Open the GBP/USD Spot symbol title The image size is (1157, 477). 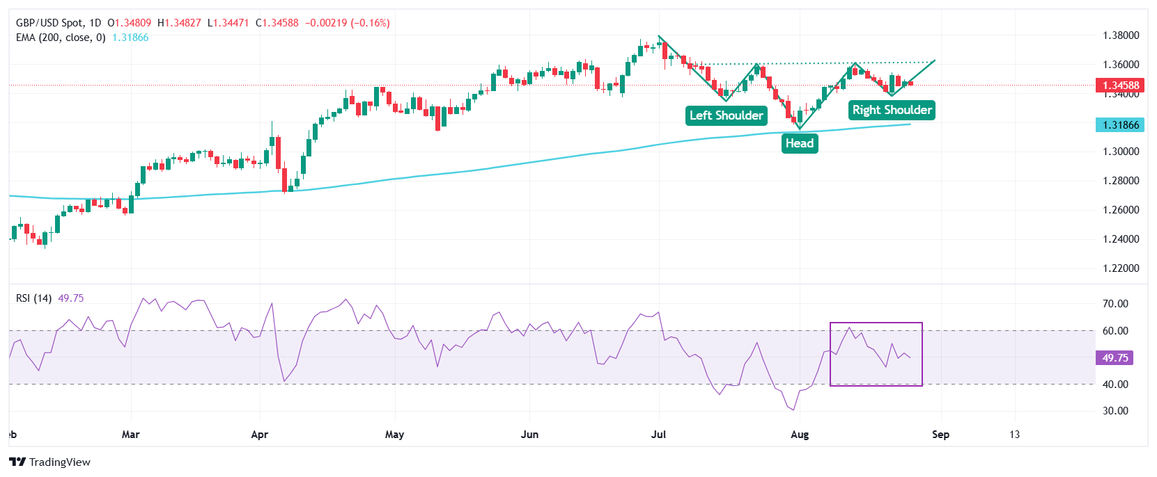point(59,23)
